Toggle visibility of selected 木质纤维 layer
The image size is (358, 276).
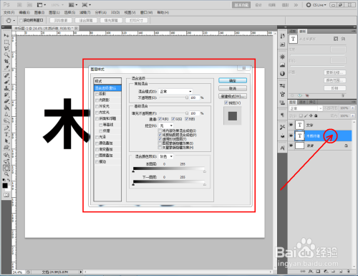tap(291, 135)
